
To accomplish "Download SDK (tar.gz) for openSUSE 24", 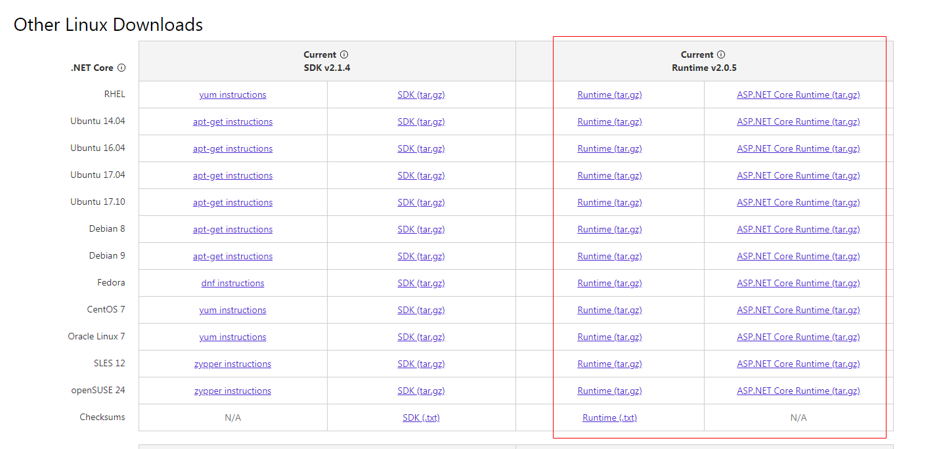I will (x=422, y=391).
